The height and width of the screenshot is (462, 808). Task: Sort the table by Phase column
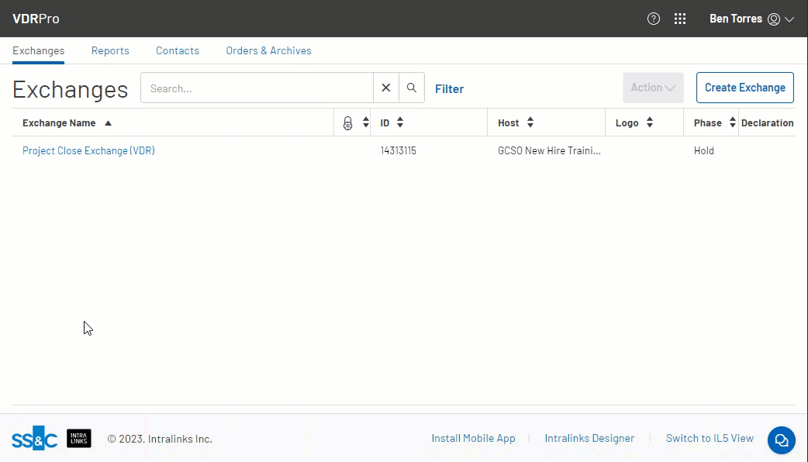(715, 122)
